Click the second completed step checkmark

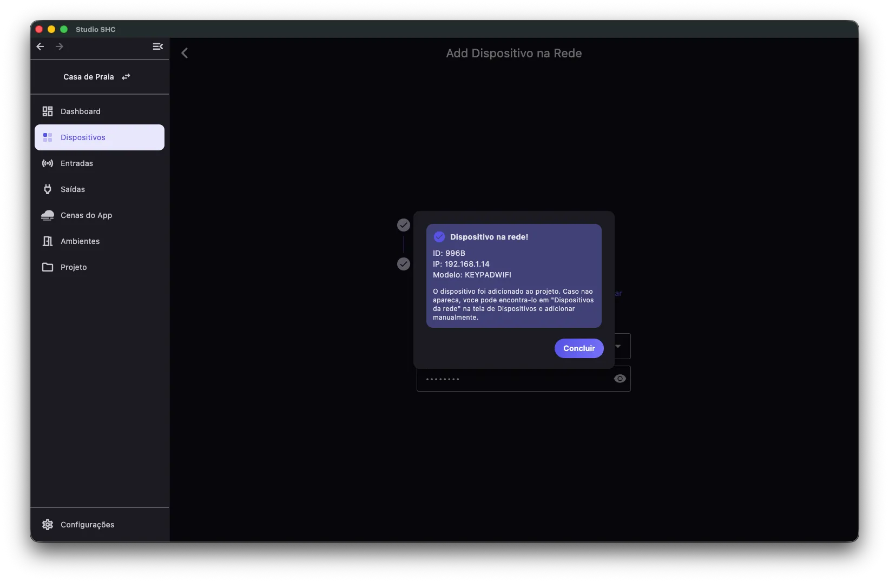click(x=404, y=264)
